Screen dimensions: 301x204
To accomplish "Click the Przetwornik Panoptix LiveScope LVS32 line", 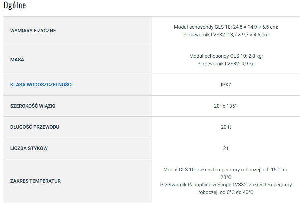I will 226,185.
